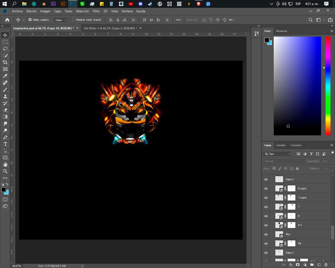Viewport: 335px width, 268px height.
Task: Open the Normal blend mode dropdown
Action: pos(284,161)
